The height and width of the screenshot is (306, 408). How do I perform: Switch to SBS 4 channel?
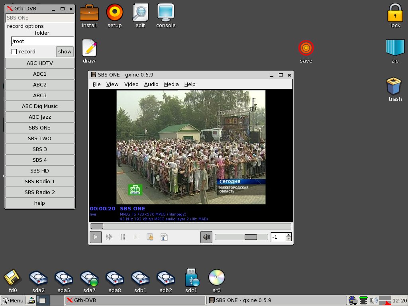tap(40, 160)
